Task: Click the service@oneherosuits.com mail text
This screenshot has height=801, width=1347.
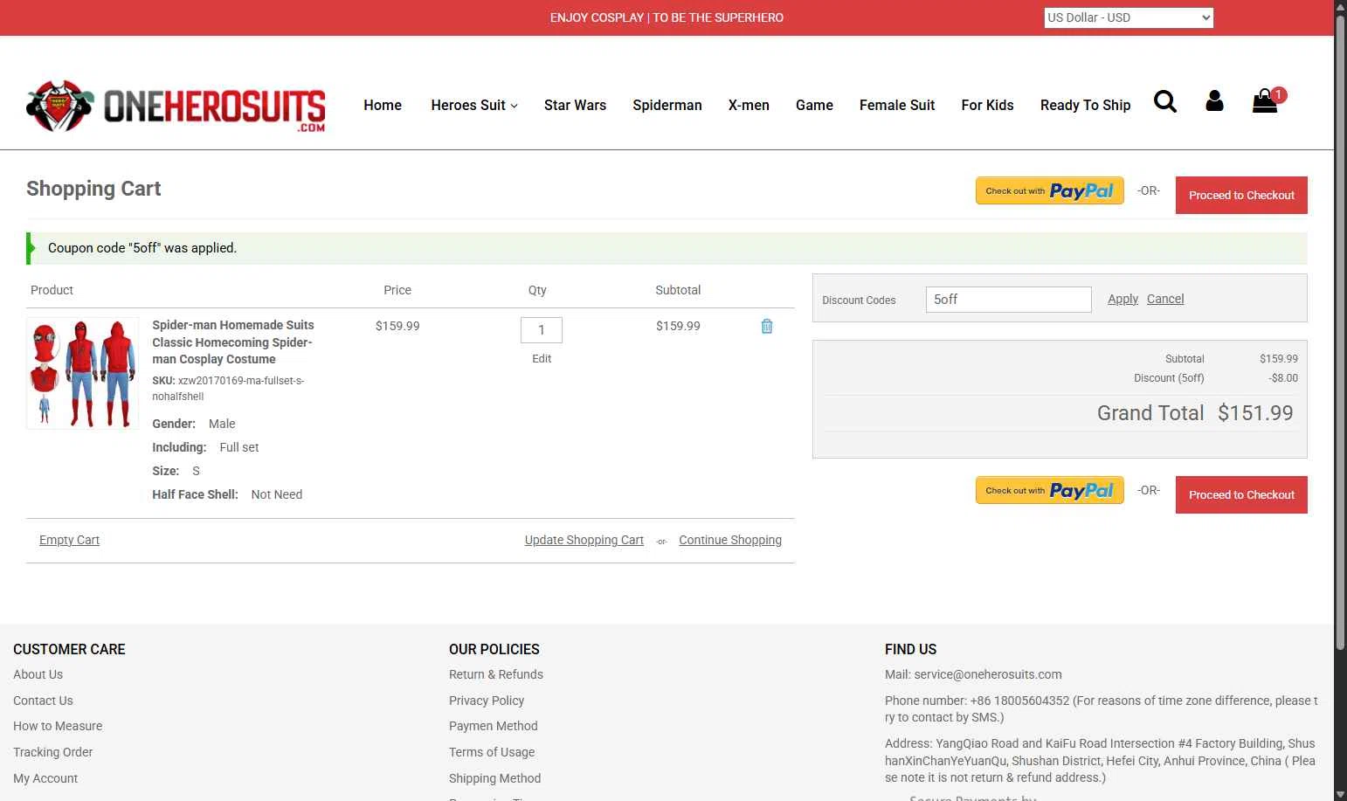Action: [x=987, y=674]
